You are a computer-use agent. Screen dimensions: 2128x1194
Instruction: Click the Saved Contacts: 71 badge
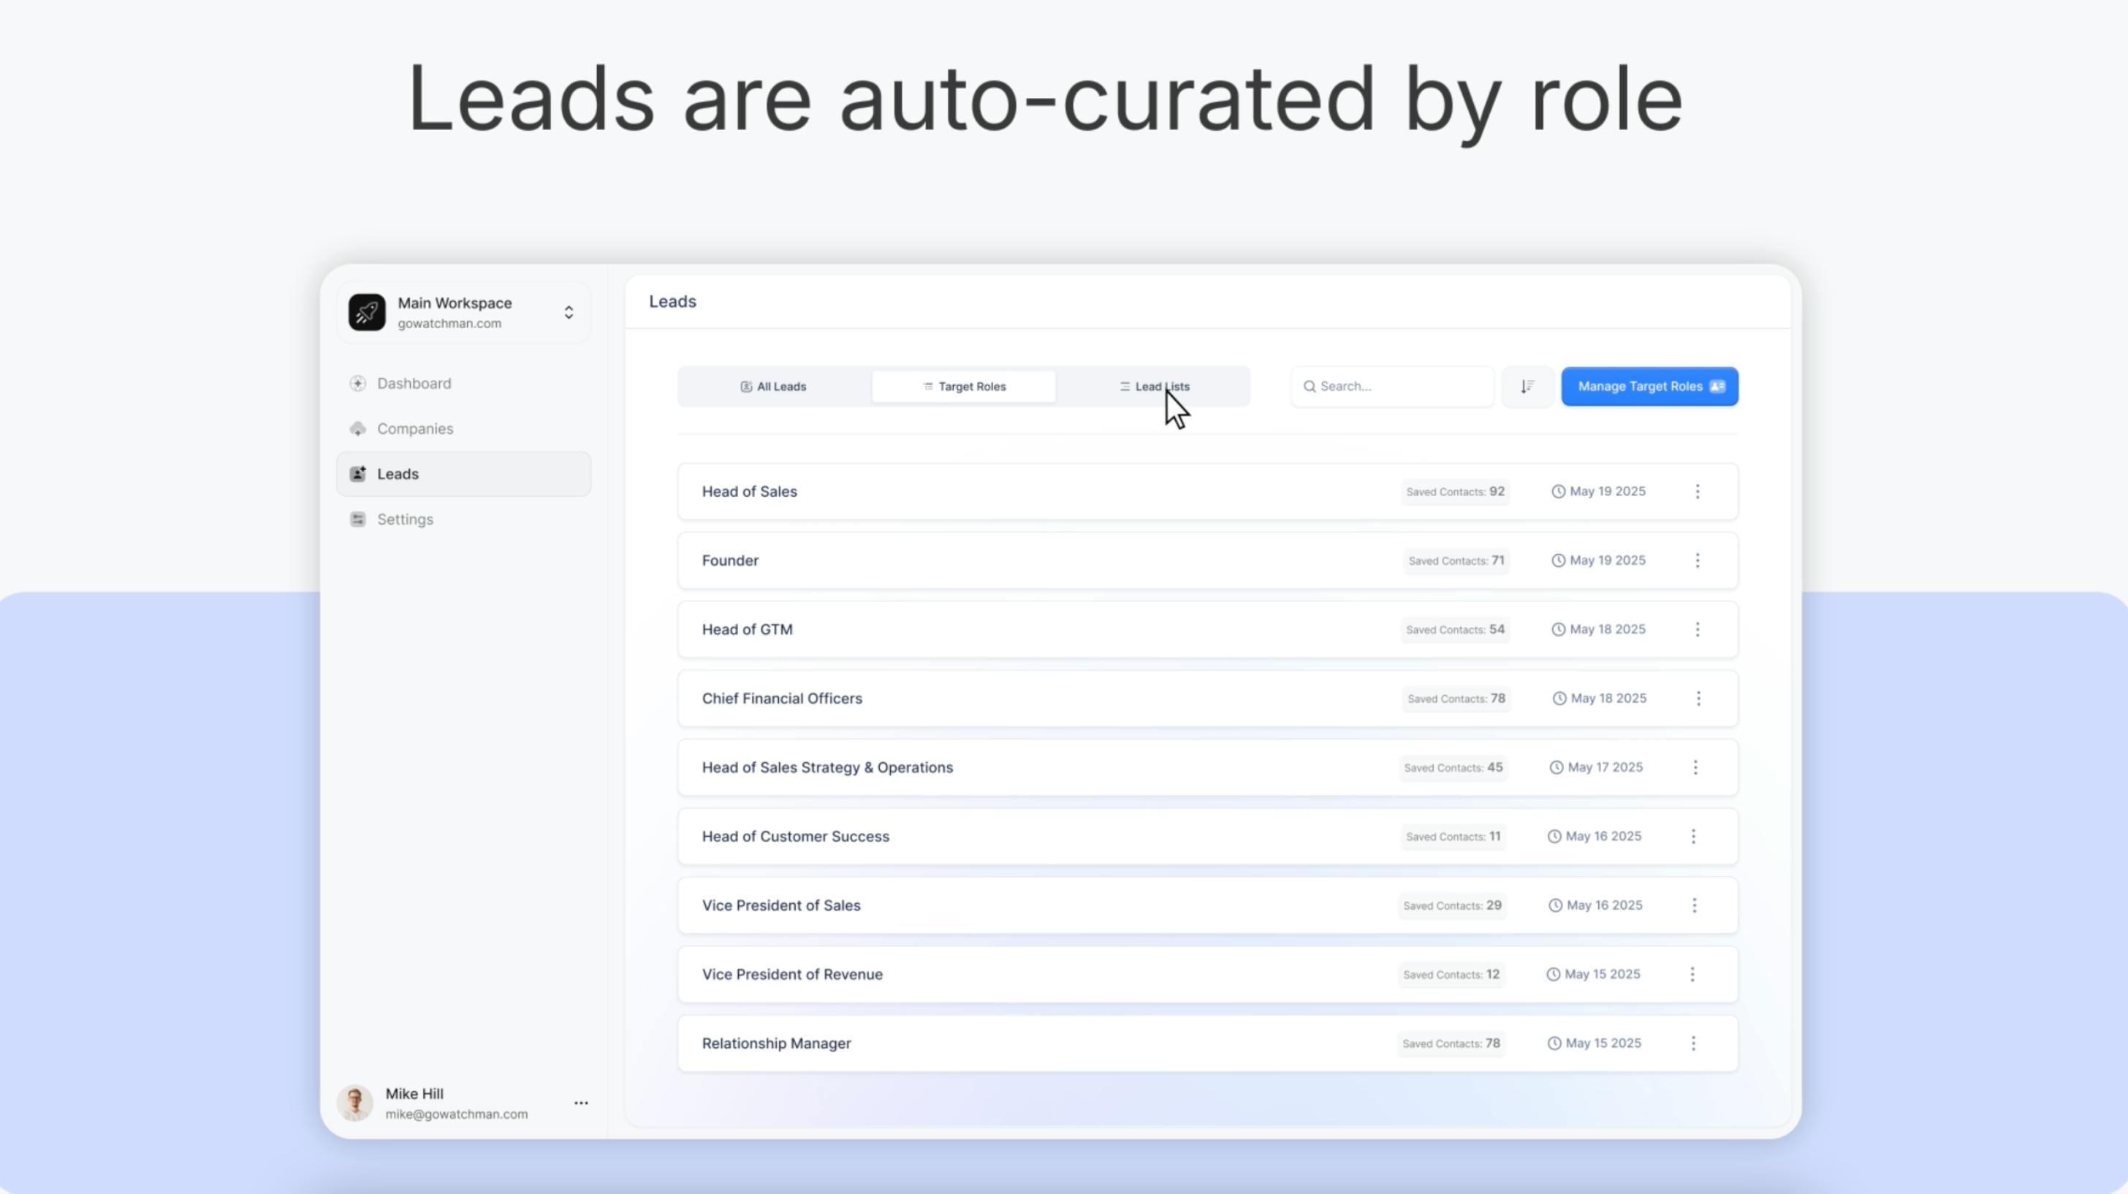point(1456,561)
